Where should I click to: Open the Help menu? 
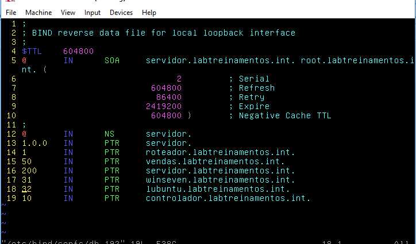tap(149, 13)
